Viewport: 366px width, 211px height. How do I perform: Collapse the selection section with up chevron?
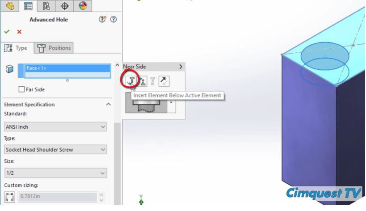[118, 65]
